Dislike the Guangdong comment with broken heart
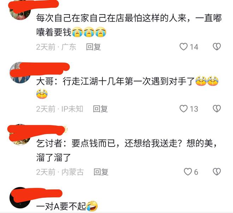This screenshot has height=213, width=233. point(217,47)
